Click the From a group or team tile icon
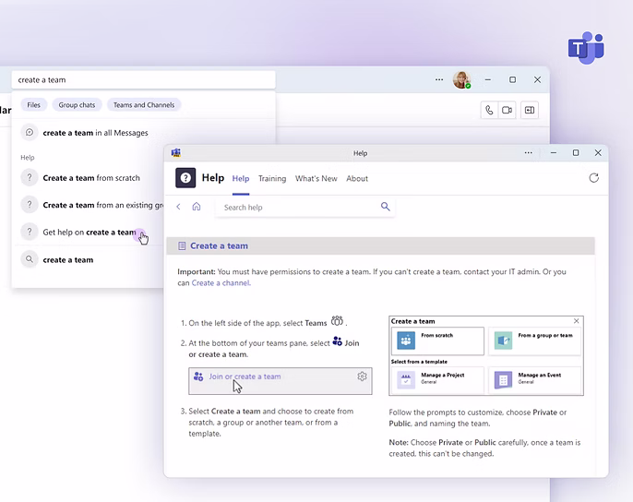Screen dimensions: 633x502 click(503, 341)
